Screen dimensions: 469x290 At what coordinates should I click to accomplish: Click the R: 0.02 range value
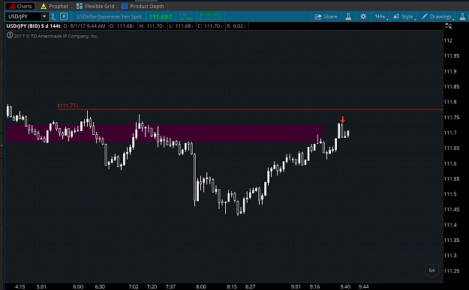236,26
